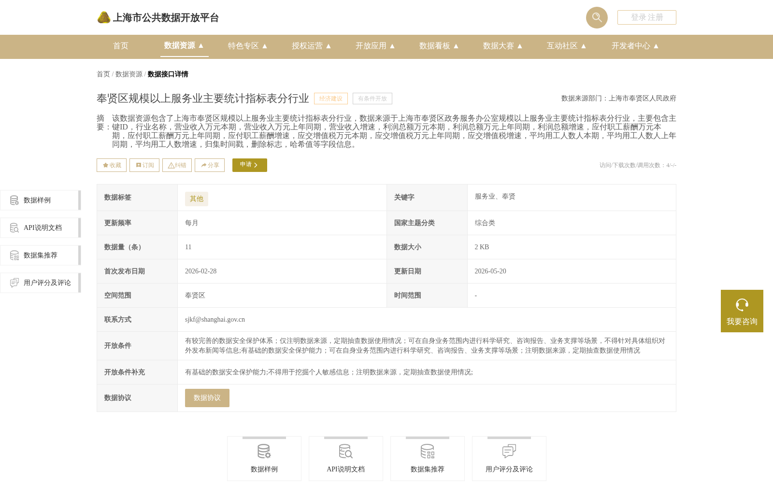Screen dimensions: 773x483
Task: Click the sidebar 数据集推荐 icon
Action: (14, 256)
